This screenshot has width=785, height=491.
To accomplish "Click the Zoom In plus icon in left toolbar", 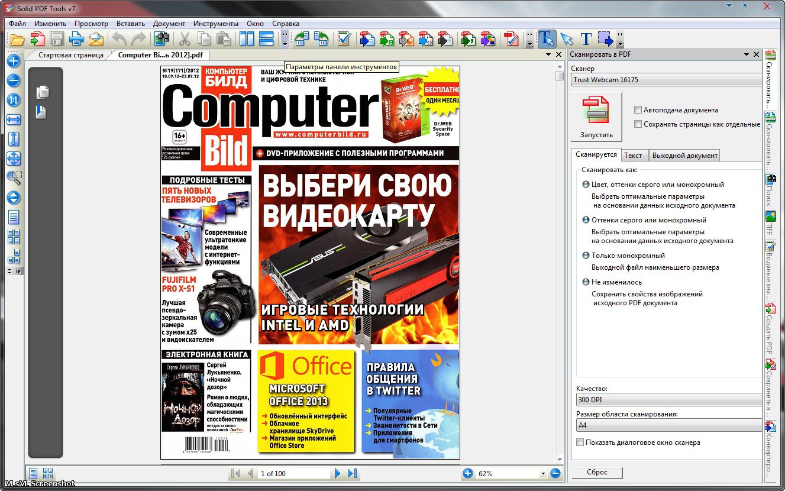I will click(x=14, y=61).
